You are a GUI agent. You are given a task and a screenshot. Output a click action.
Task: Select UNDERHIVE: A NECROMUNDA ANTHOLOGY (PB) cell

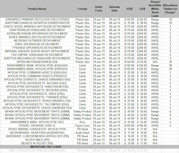(37, 136)
